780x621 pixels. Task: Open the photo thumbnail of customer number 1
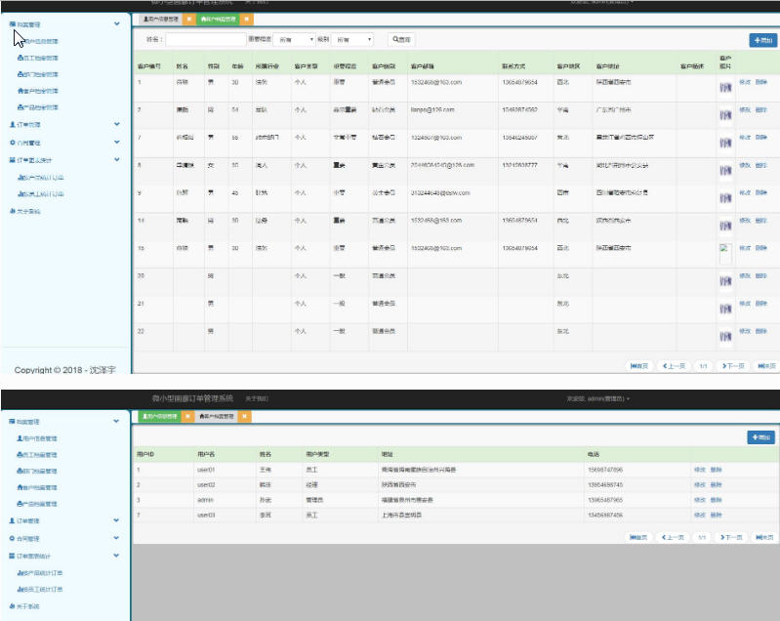pyautogui.click(x=725, y=88)
